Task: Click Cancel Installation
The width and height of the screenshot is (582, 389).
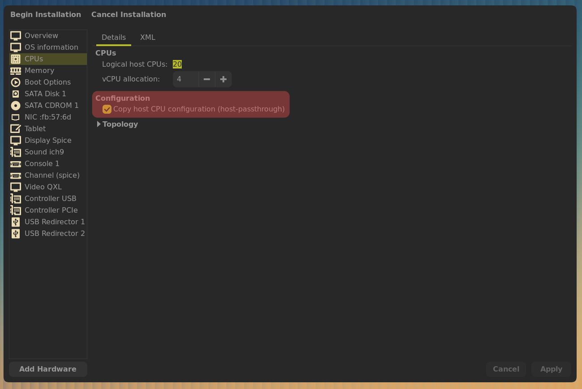Action: point(128,15)
